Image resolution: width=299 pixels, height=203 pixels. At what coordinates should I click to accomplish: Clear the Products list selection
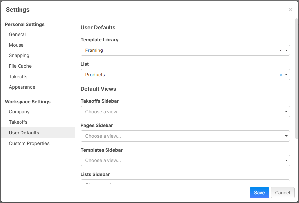(281, 75)
